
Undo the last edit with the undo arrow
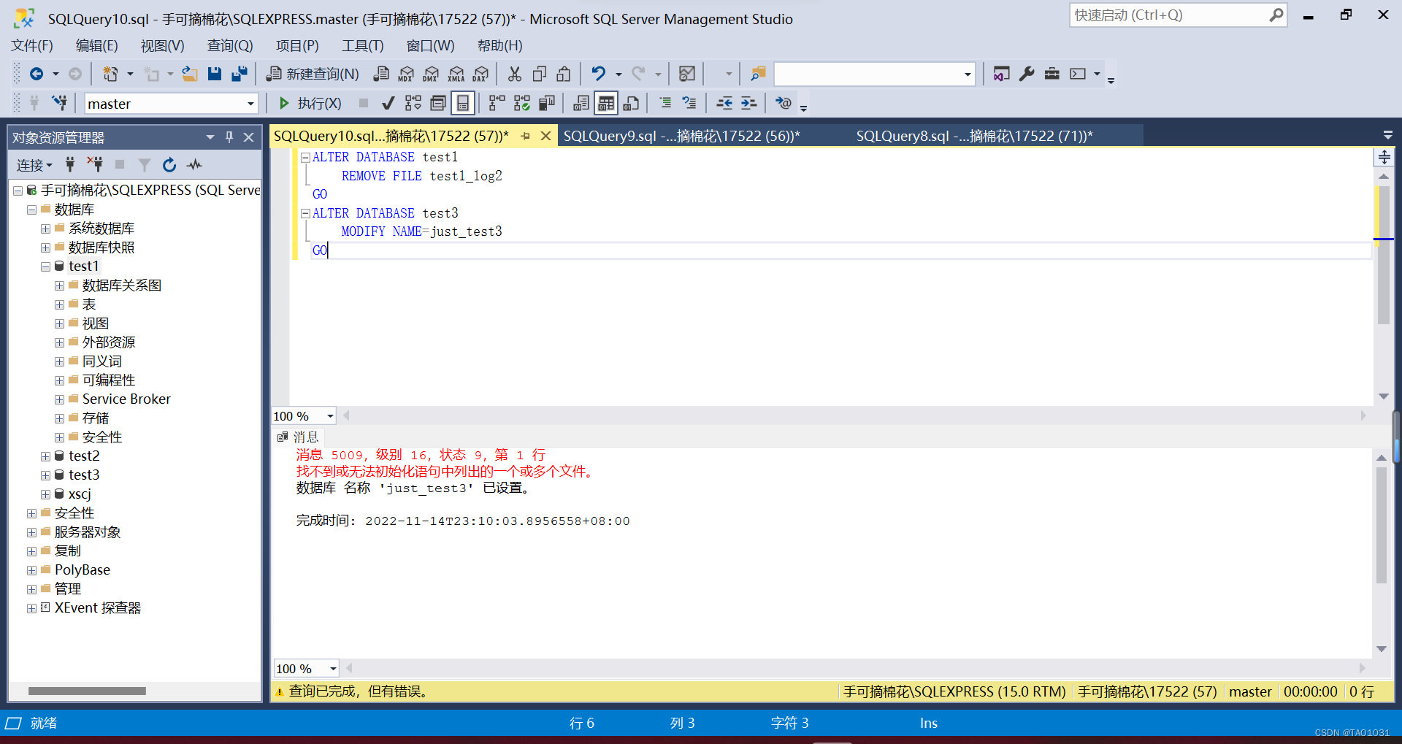598,74
